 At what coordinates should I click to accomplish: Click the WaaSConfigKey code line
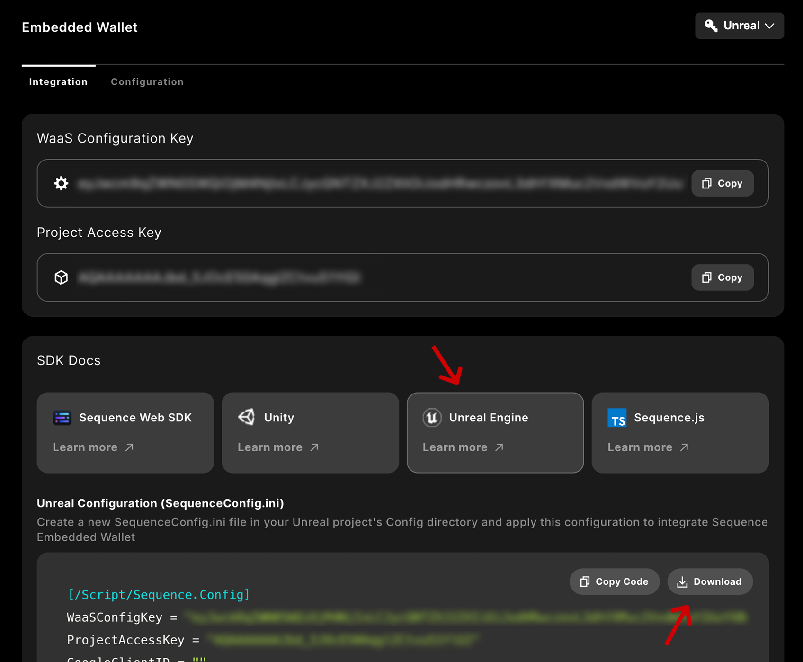(x=407, y=617)
